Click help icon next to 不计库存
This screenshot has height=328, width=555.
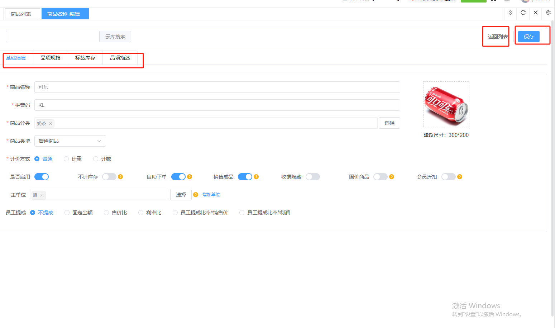click(120, 177)
